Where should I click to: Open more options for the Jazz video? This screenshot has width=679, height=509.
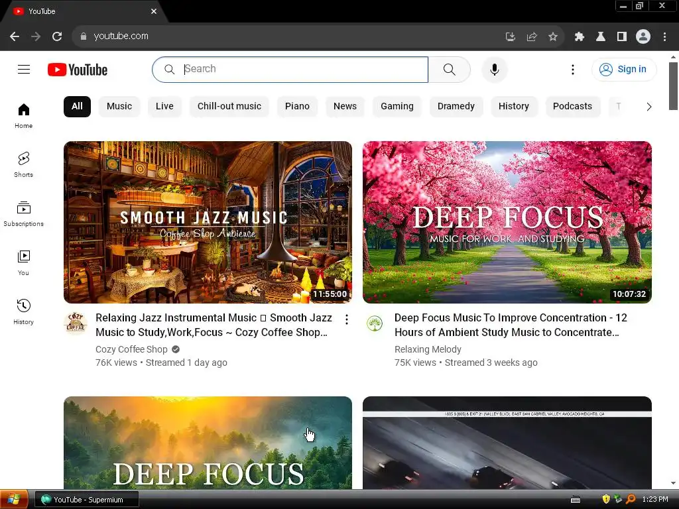point(346,319)
